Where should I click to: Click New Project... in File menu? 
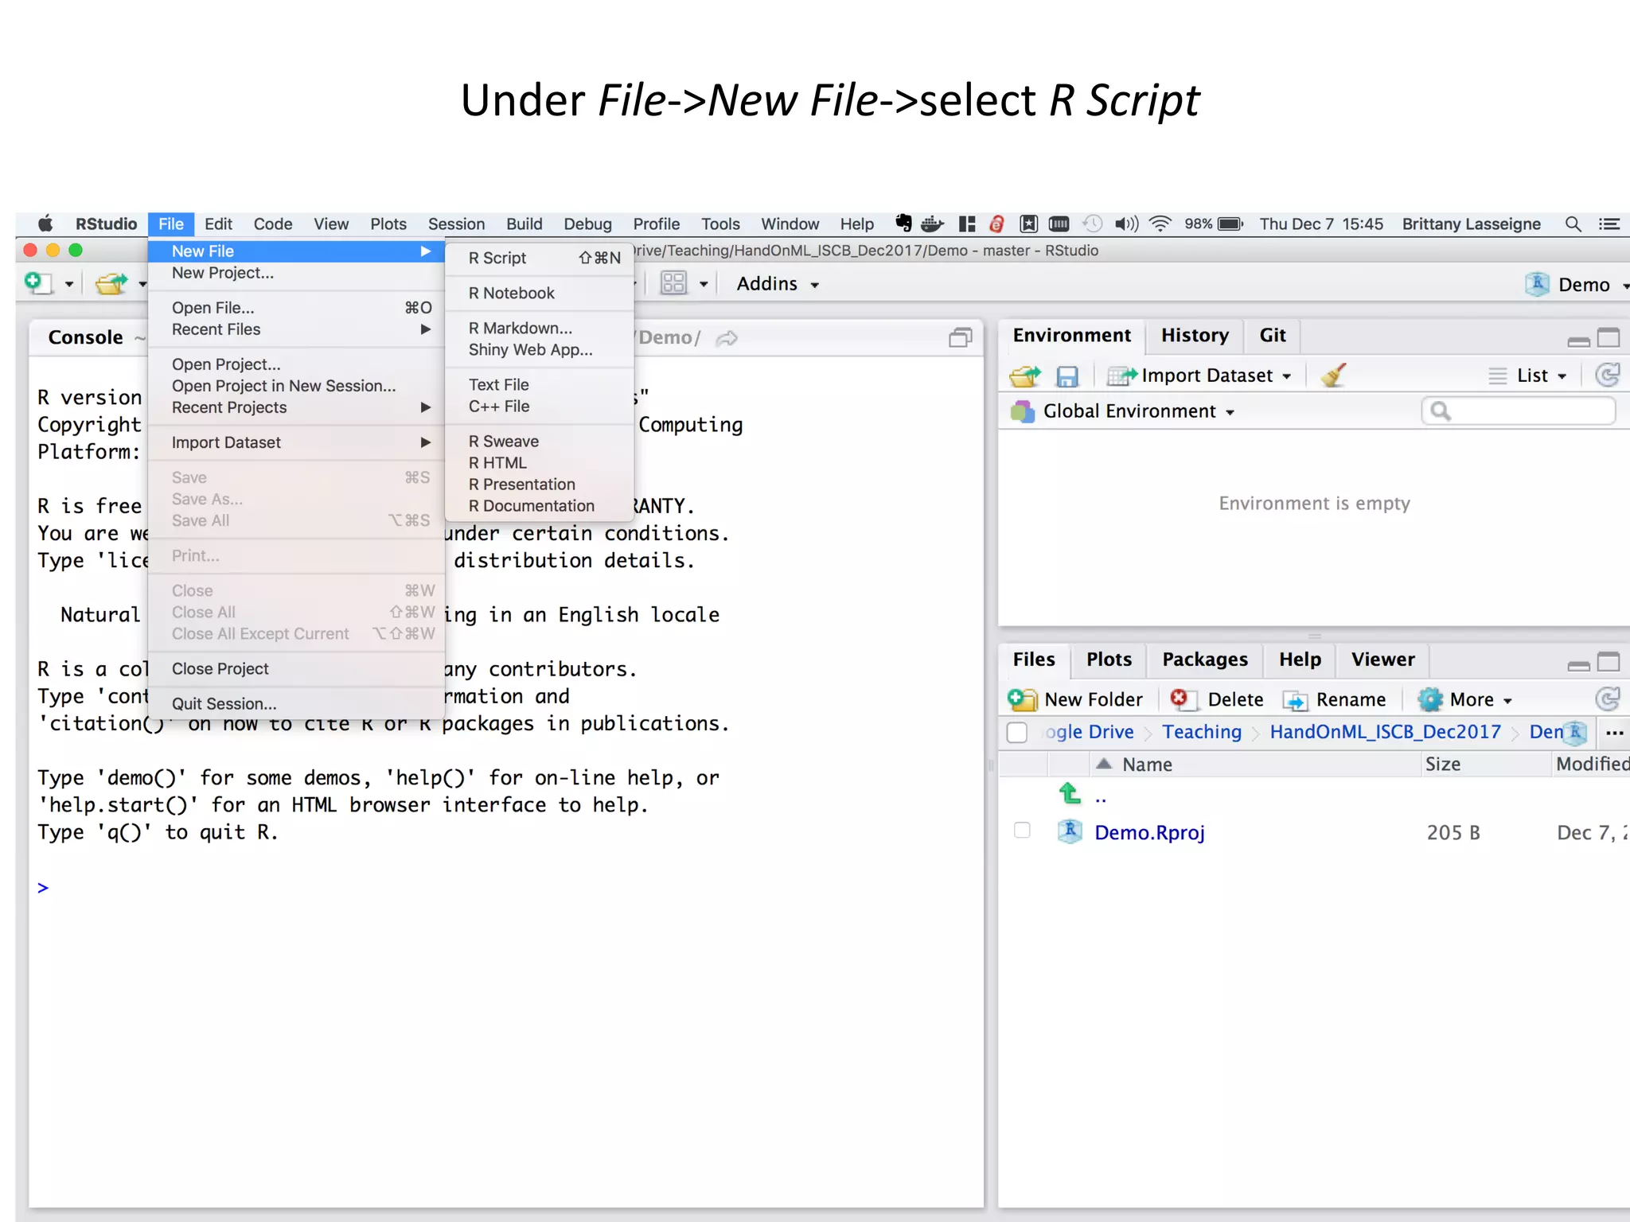(x=296, y=273)
